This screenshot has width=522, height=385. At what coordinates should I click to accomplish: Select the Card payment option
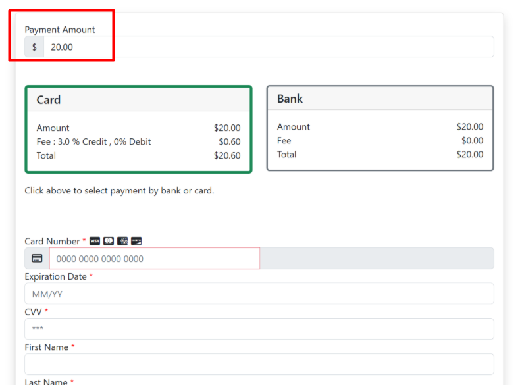(138, 130)
